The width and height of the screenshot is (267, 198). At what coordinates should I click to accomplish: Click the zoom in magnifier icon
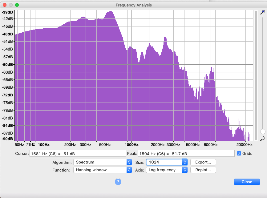[x=263, y=12]
